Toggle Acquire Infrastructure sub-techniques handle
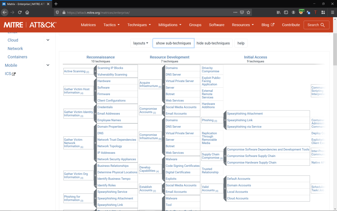Screen dimensions: 337x211 [163, 84]
